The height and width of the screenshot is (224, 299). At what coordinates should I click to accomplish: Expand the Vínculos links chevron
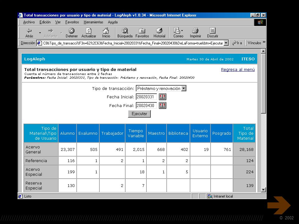tap(264, 42)
